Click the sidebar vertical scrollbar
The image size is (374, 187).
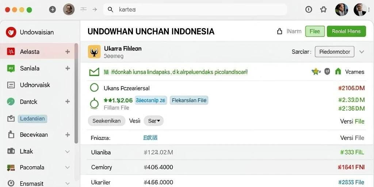coord(76,93)
